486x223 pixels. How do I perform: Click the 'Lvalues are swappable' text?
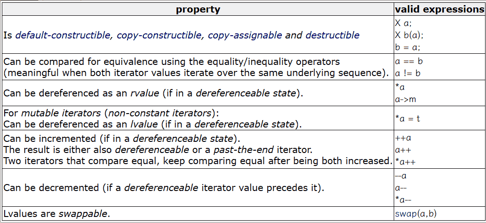57,214
